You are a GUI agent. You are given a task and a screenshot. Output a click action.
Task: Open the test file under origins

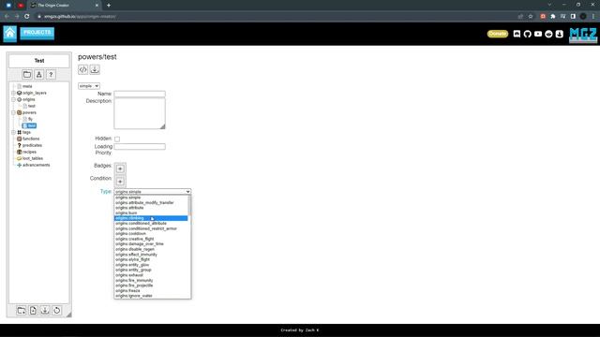tap(32, 106)
